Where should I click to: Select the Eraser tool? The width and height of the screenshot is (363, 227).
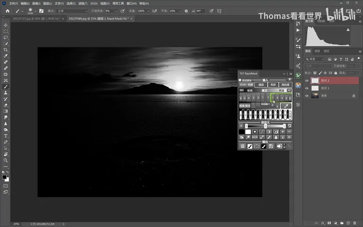(x=6, y=105)
